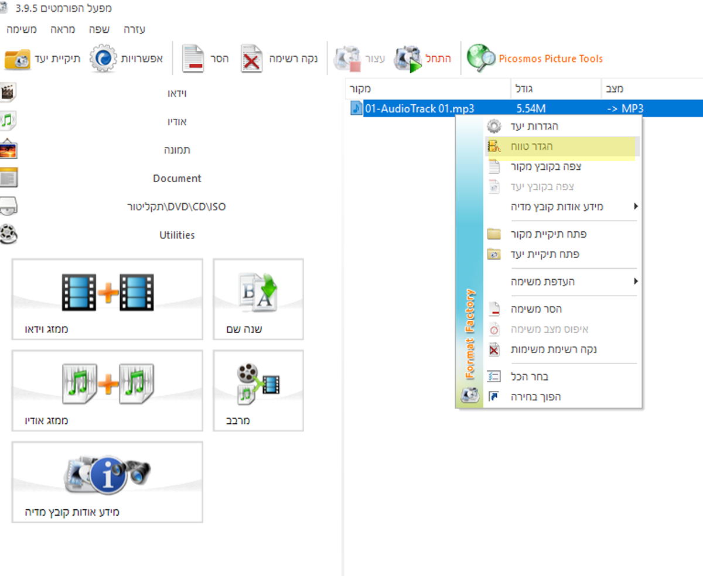Click the -> MP3 status cell
The image size is (703, 576).
pyautogui.click(x=626, y=108)
